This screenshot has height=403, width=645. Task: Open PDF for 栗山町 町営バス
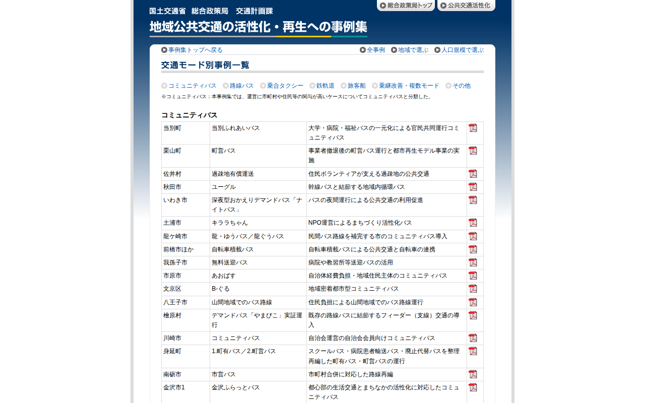tap(473, 151)
